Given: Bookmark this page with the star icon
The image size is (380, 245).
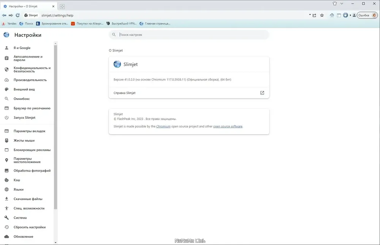Looking at the screenshot, I should (322, 15).
